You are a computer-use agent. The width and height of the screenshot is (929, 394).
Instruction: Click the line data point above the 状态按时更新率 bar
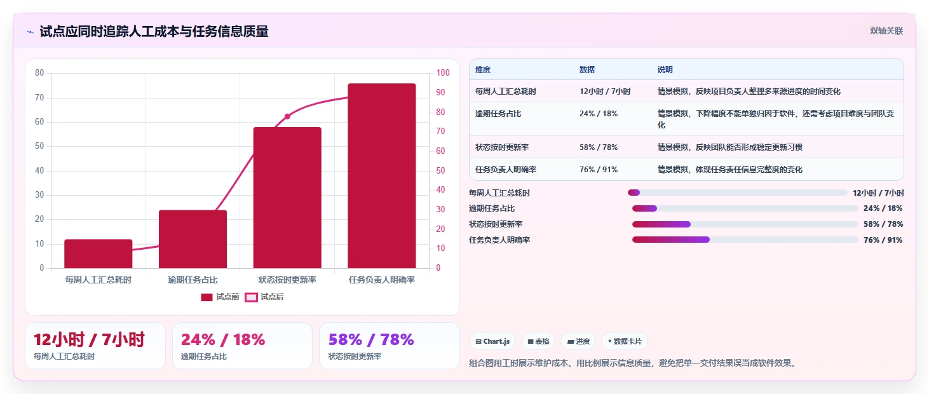[x=287, y=116]
